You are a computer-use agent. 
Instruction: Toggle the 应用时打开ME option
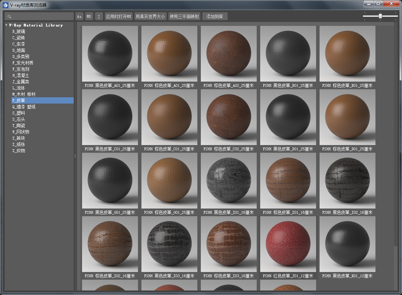point(119,17)
